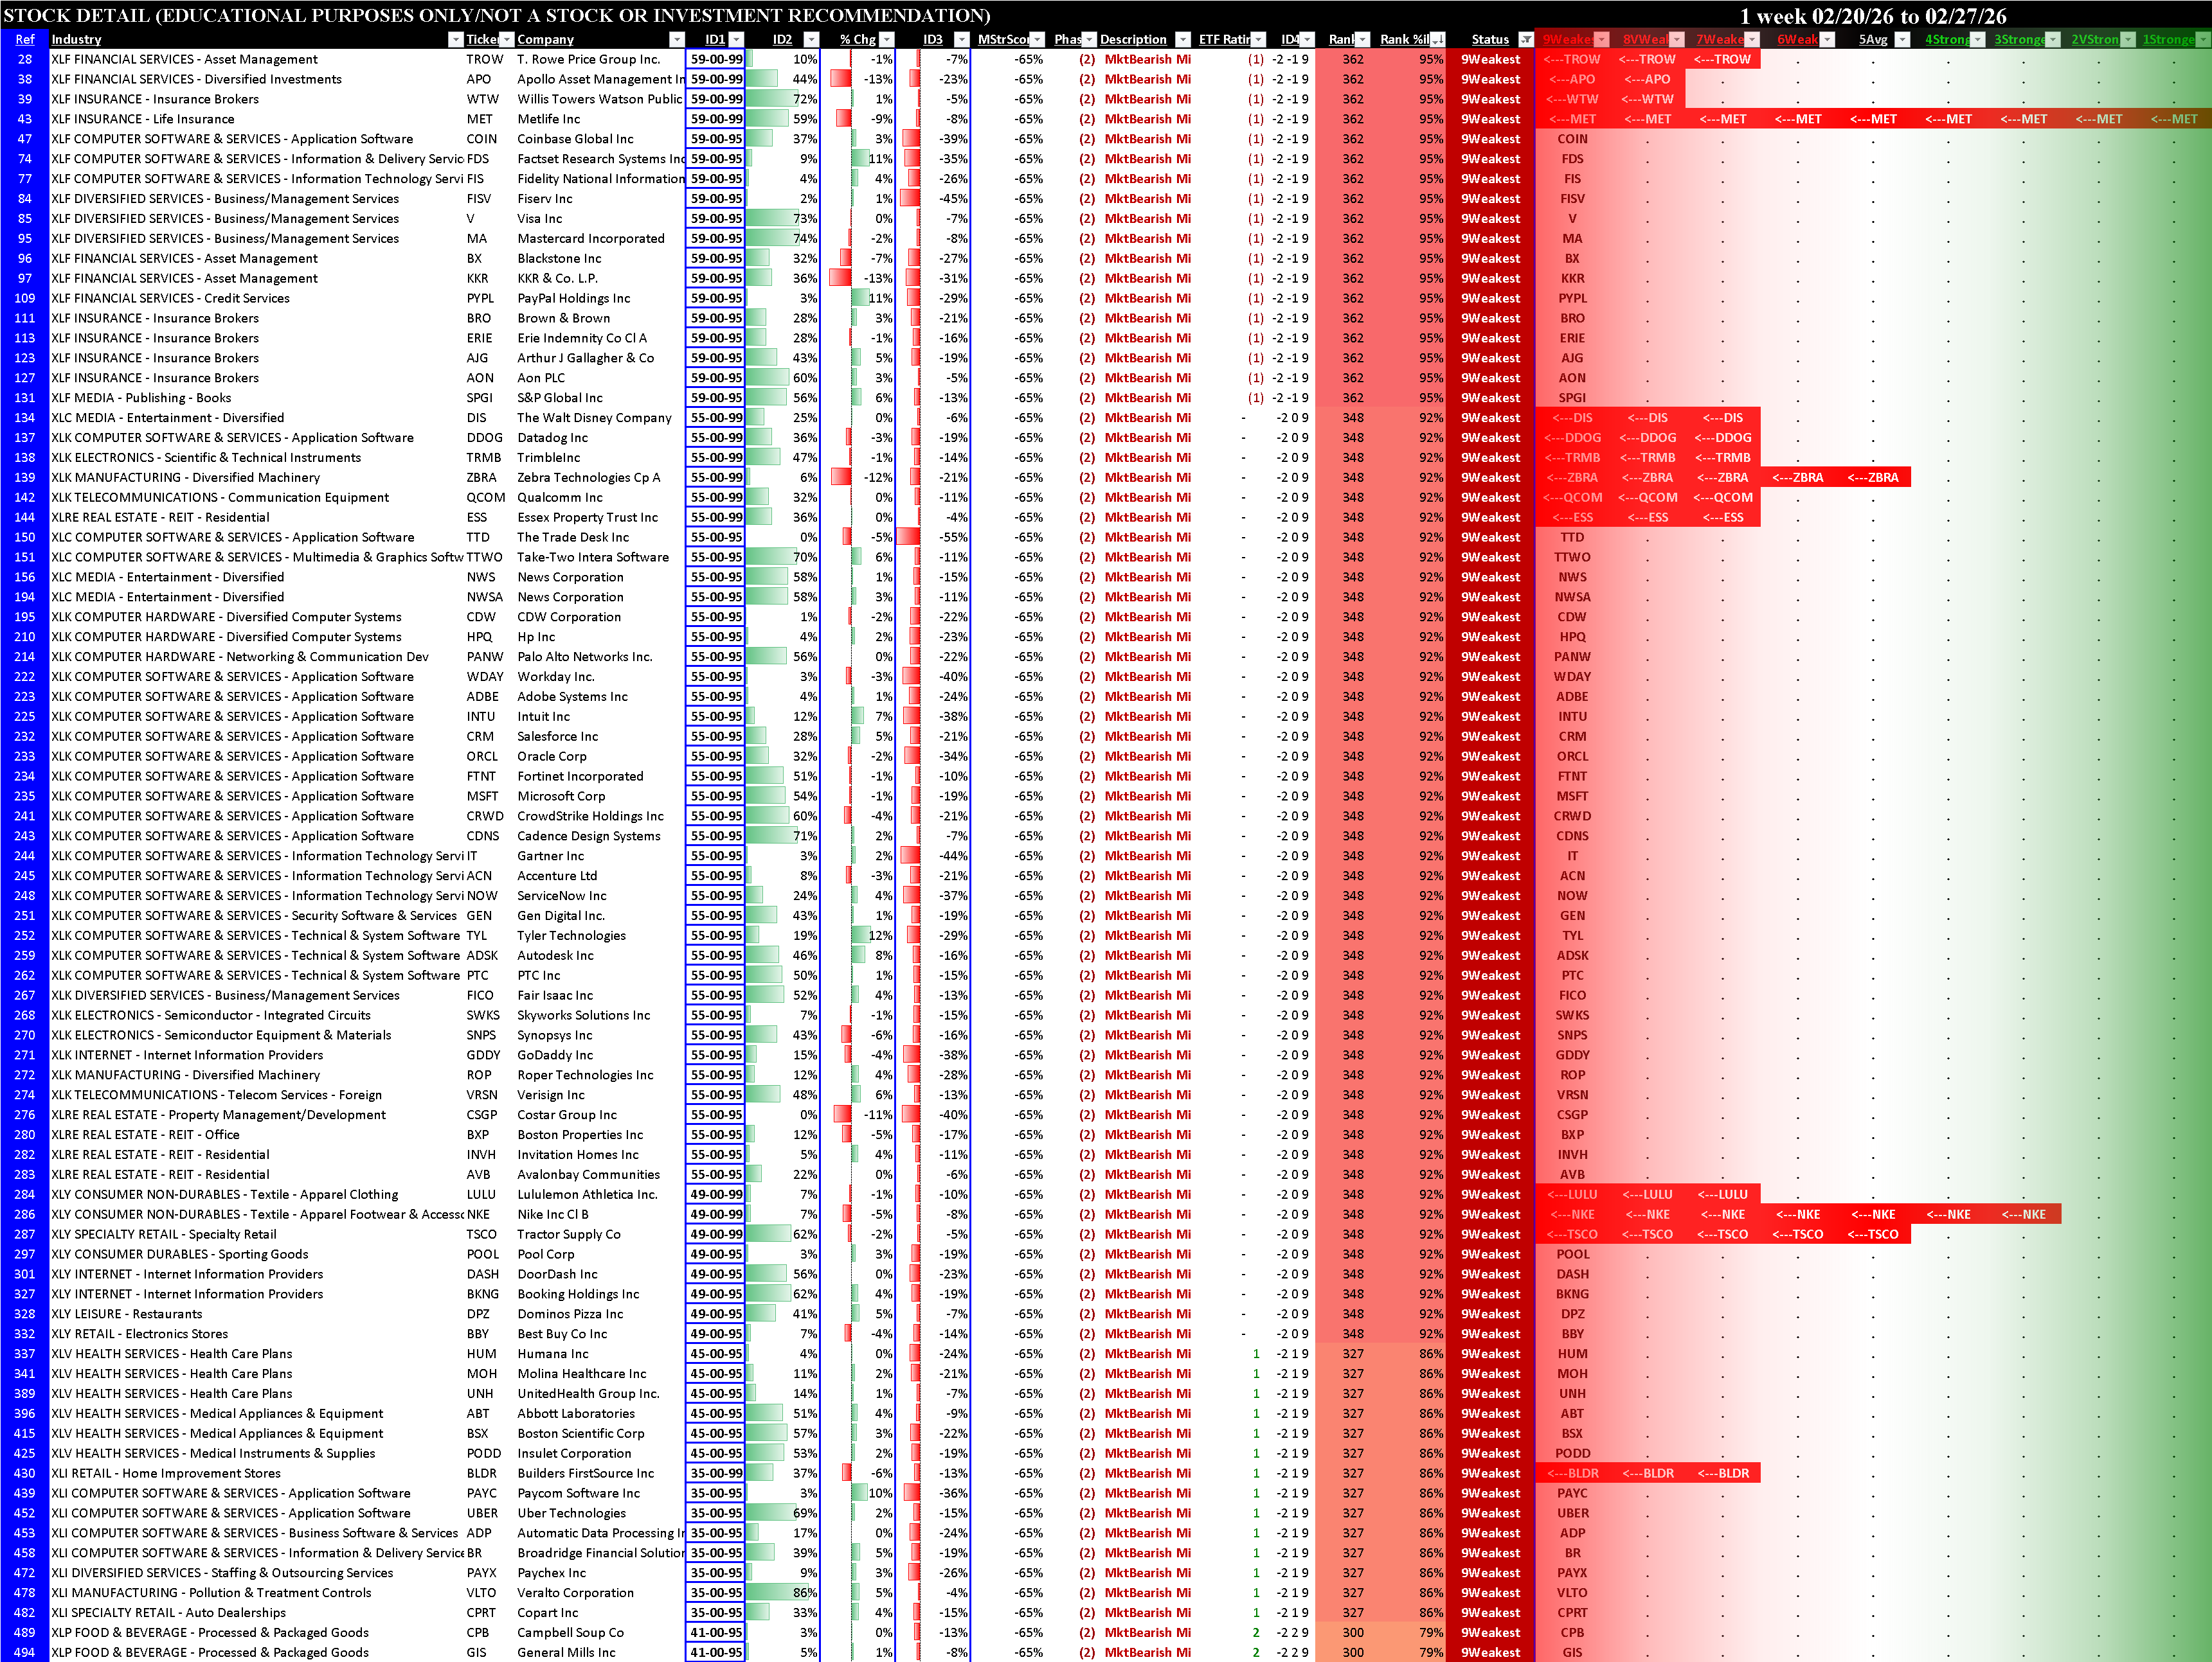Click Ref number 28 link
The image size is (2212, 1662).
pyautogui.click(x=25, y=60)
